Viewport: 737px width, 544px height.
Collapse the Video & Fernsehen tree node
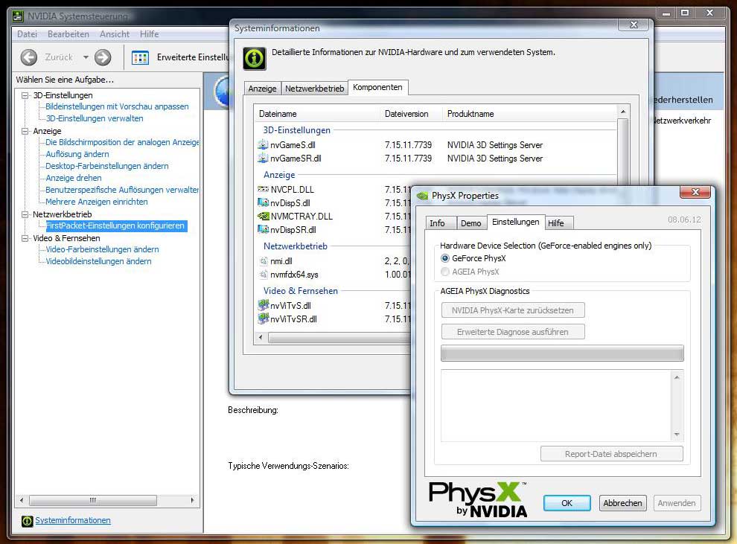(25, 238)
